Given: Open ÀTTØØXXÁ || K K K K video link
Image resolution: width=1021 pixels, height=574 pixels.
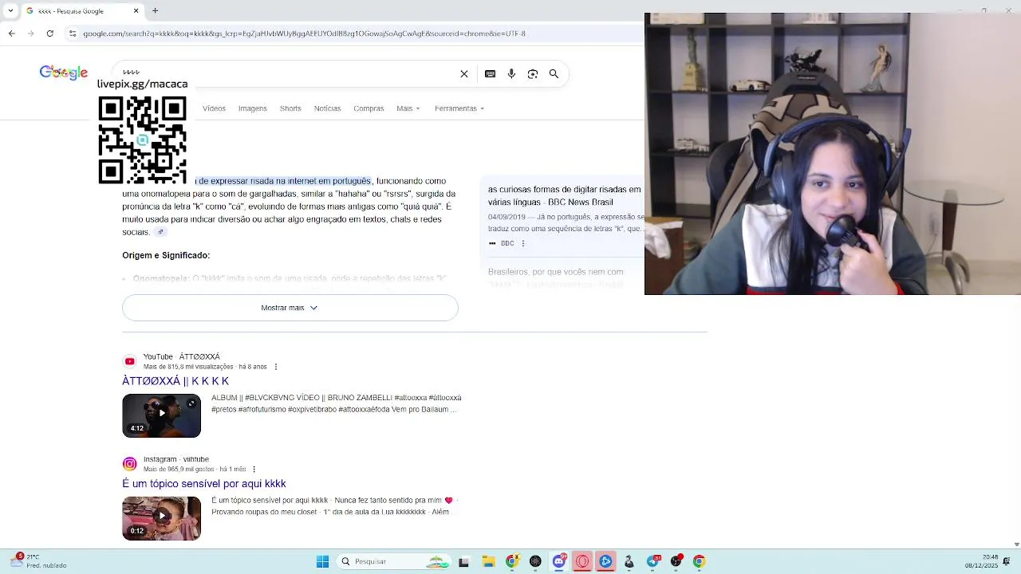Looking at the screenshot, I should 175,381.
